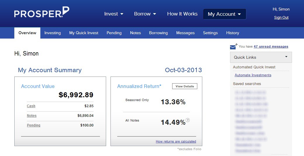Viewport: 304px width, 156px height.
Task: Select the Pending tab
Action: (114, 33)
